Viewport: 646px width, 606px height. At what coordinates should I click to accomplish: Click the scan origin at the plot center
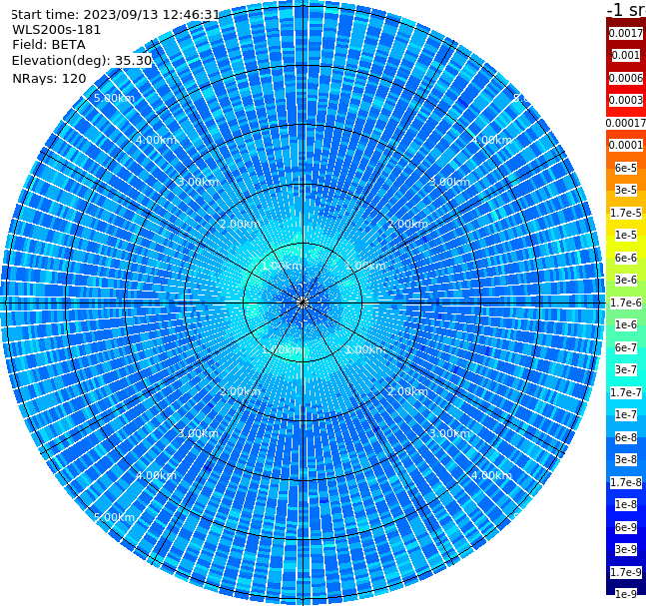(x=303, y=303)
